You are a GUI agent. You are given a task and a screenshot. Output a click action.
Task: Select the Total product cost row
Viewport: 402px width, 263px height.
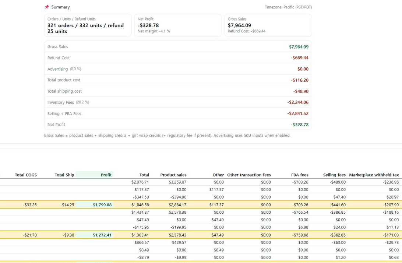pyautogui.click(x=178, y=80)
